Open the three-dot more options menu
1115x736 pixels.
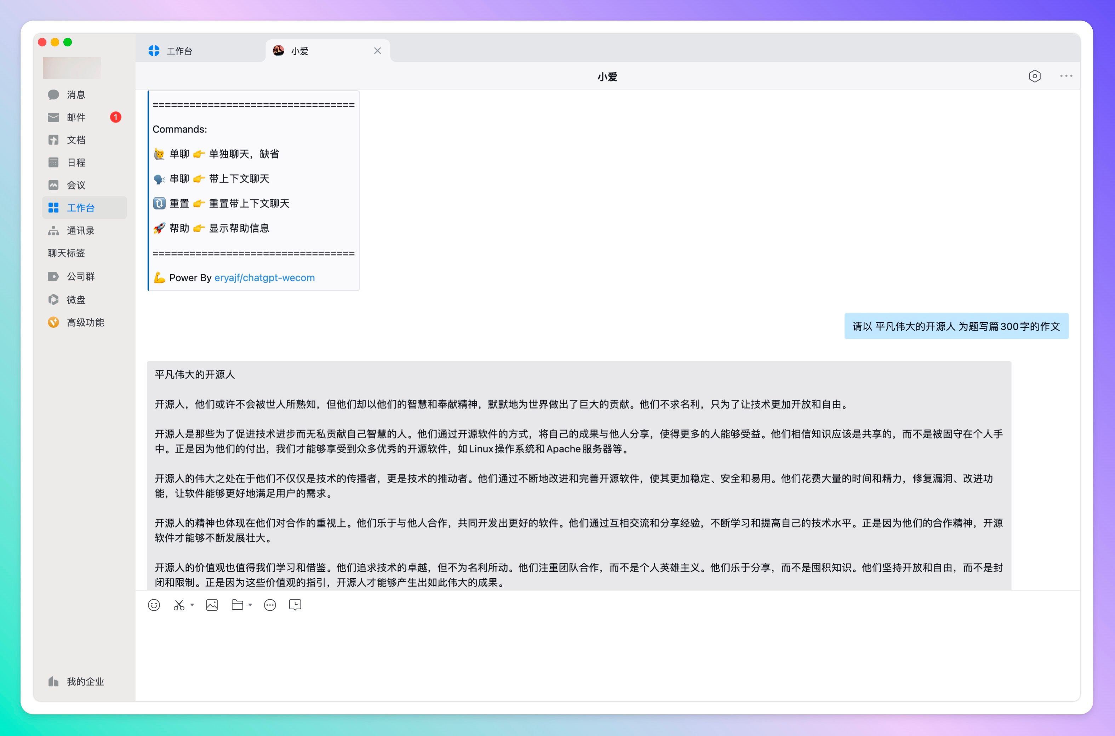[x=1066, y=76]
